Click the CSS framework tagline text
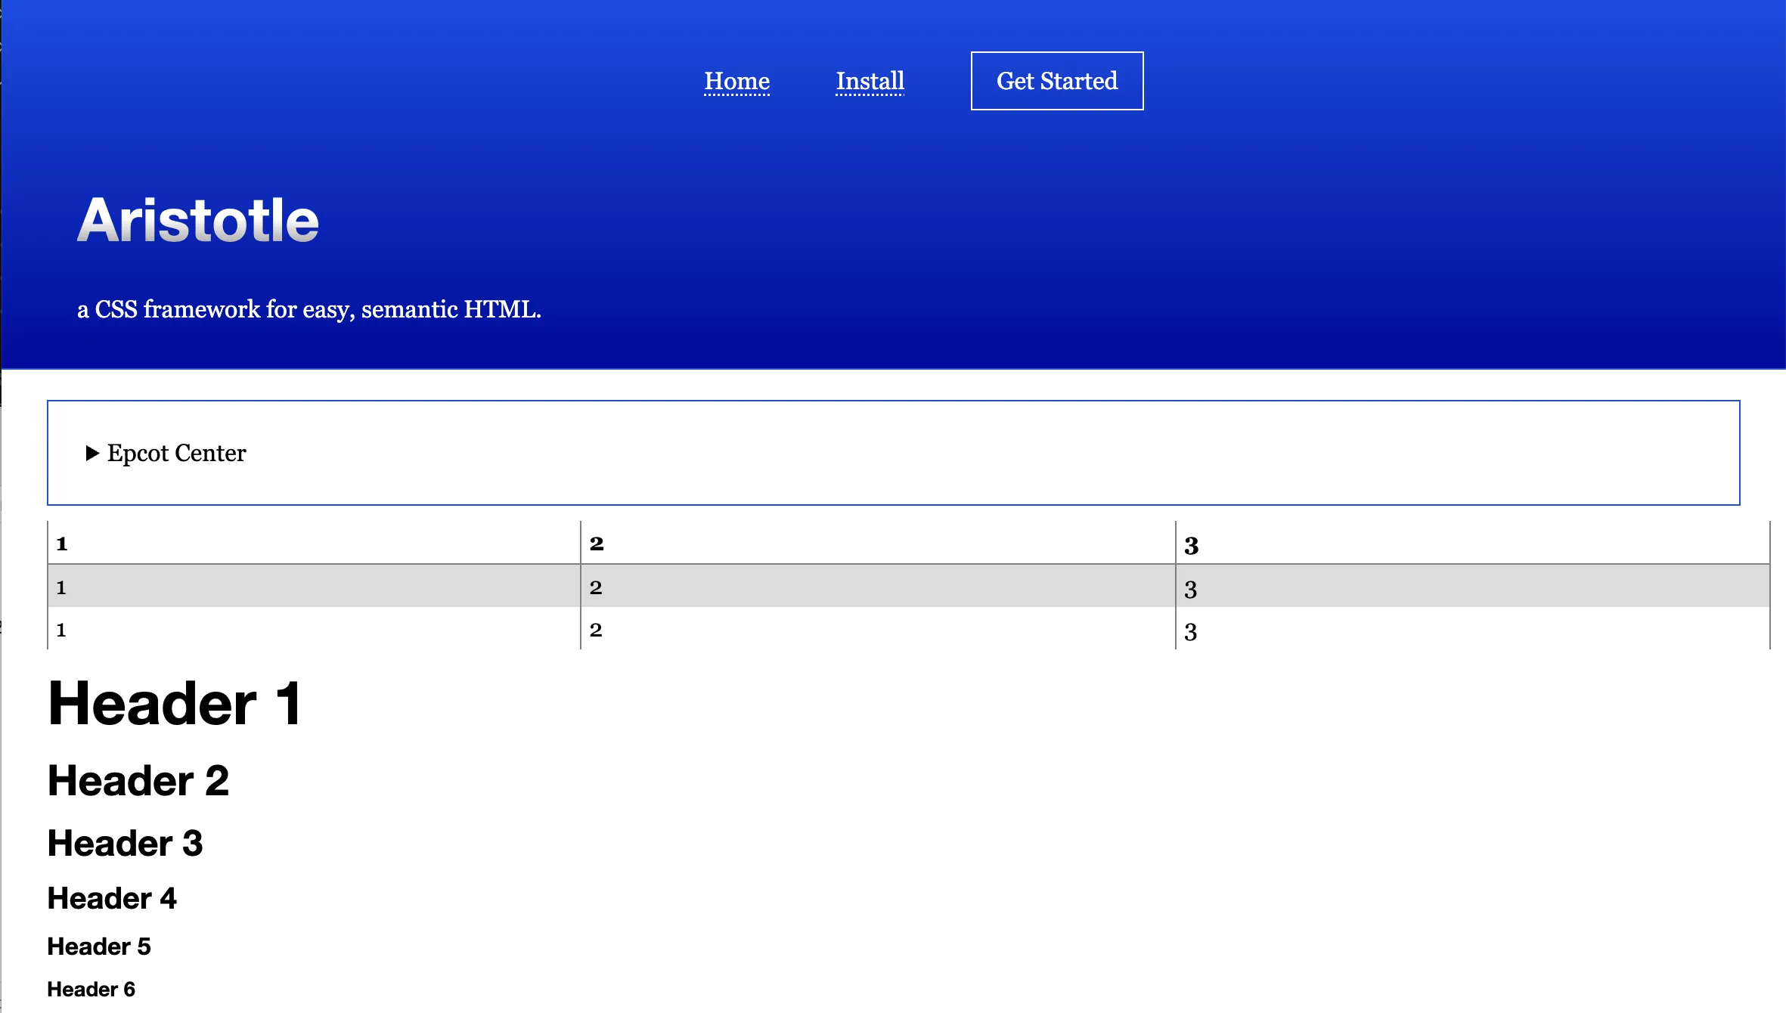Image resolution: width=1786 pixels, height=1013 pixels. point(309,309)
